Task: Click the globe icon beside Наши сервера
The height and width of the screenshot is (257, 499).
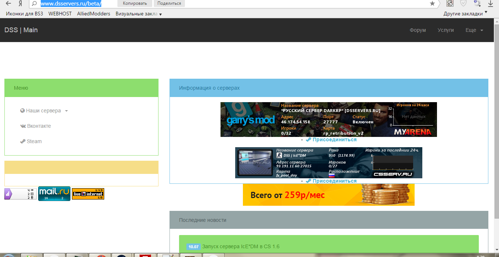Action: 22,111
